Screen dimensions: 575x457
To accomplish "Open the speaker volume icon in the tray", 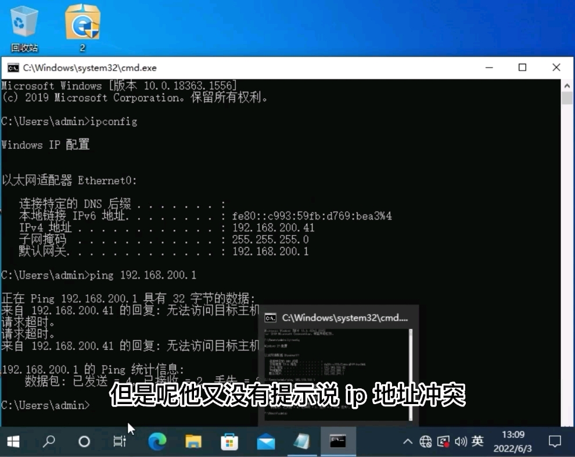I will pos(461,441).
